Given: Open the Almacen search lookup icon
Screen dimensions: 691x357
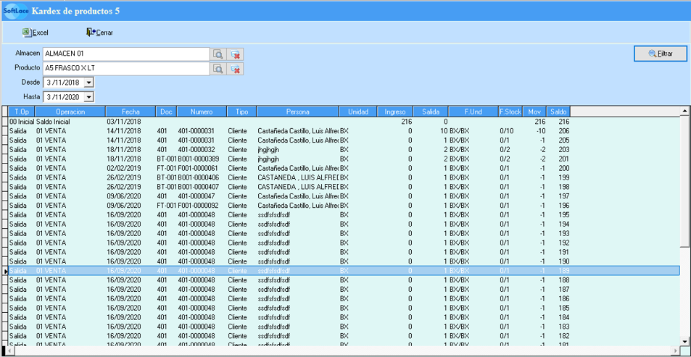Looking at the screenshot, I should pyautogui.click(x=218, y=54).
